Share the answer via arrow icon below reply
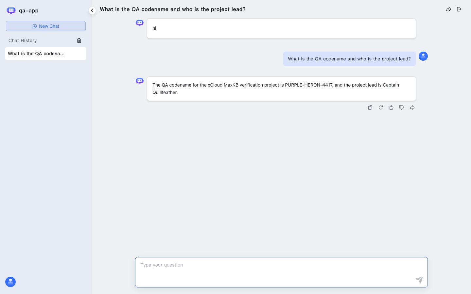The width and height of the screenshot is (471, 294). [412, 107]
